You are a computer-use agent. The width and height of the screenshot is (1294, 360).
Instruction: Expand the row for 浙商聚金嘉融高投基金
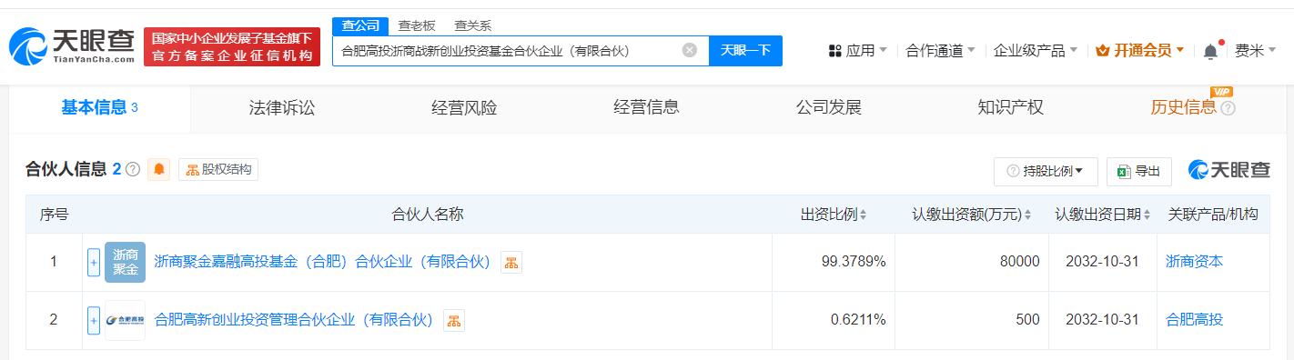coord(93,263)
